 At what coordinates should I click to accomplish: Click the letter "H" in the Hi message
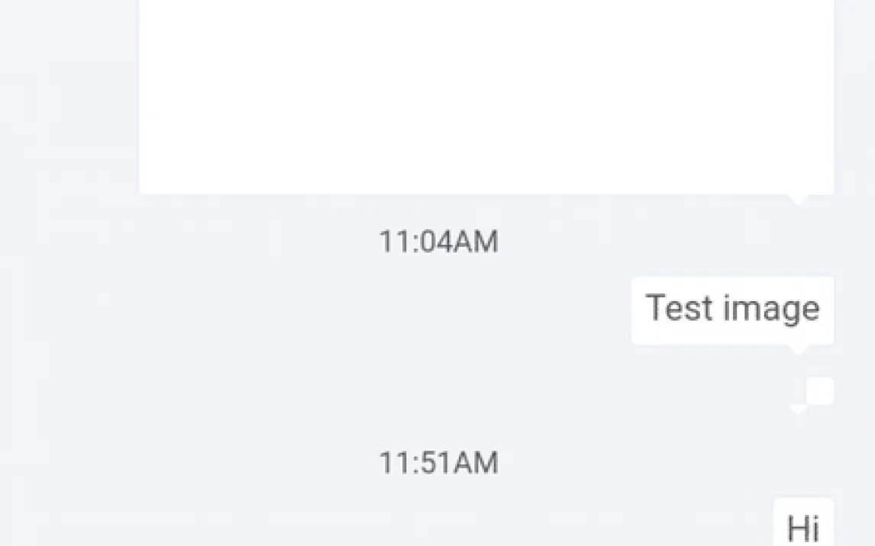[x=798, y=527]
